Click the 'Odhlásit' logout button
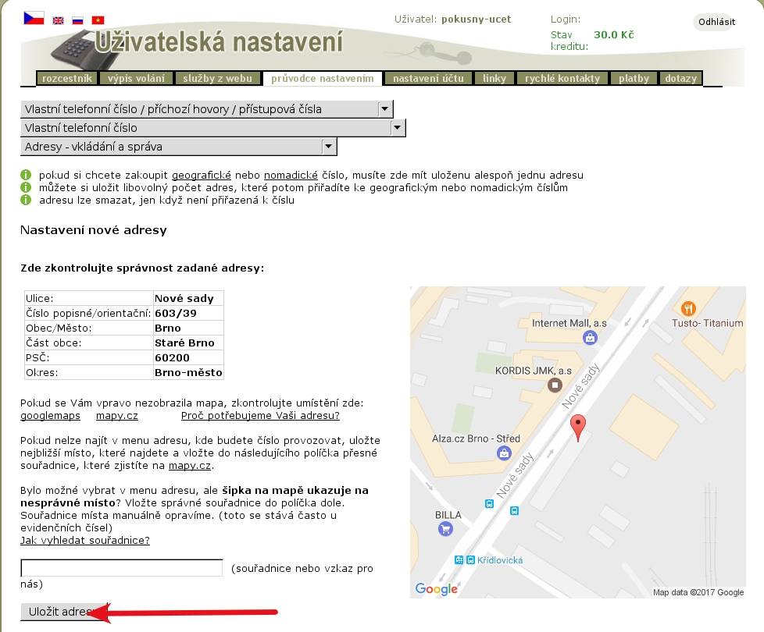Screen dimensions: 764x632 point(716,22)
